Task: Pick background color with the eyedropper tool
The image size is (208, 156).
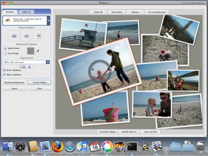Action: pos(38,51)
